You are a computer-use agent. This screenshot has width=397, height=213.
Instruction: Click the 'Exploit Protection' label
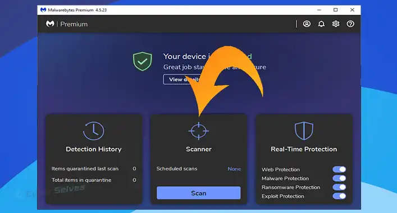(x=283, y=196)
